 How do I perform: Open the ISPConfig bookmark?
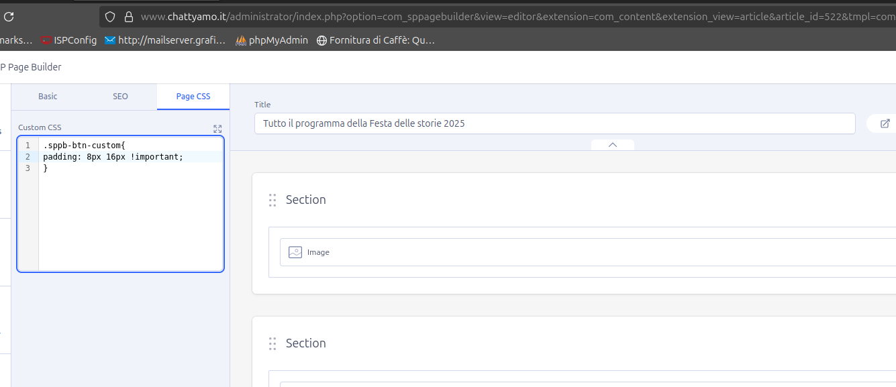(69, 40)
